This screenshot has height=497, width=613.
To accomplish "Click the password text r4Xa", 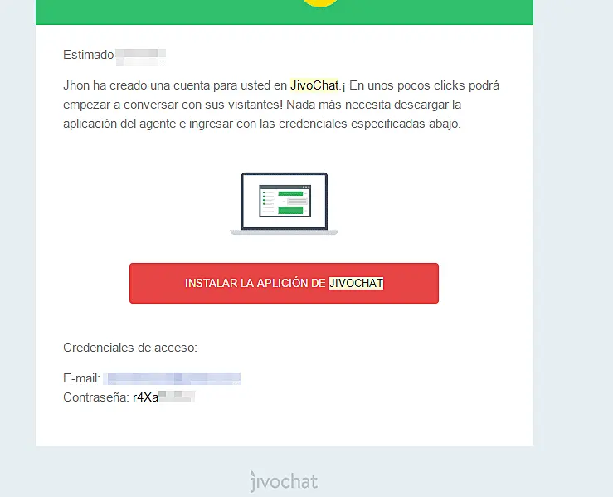I will point(145,397).
